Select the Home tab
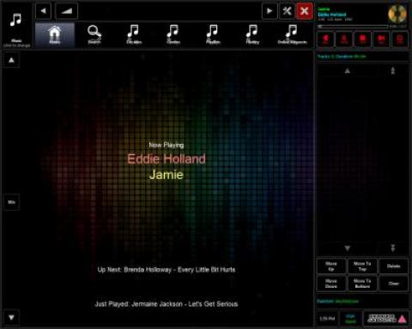The width and height of the screenshot is (412, 329). (55, 35)
